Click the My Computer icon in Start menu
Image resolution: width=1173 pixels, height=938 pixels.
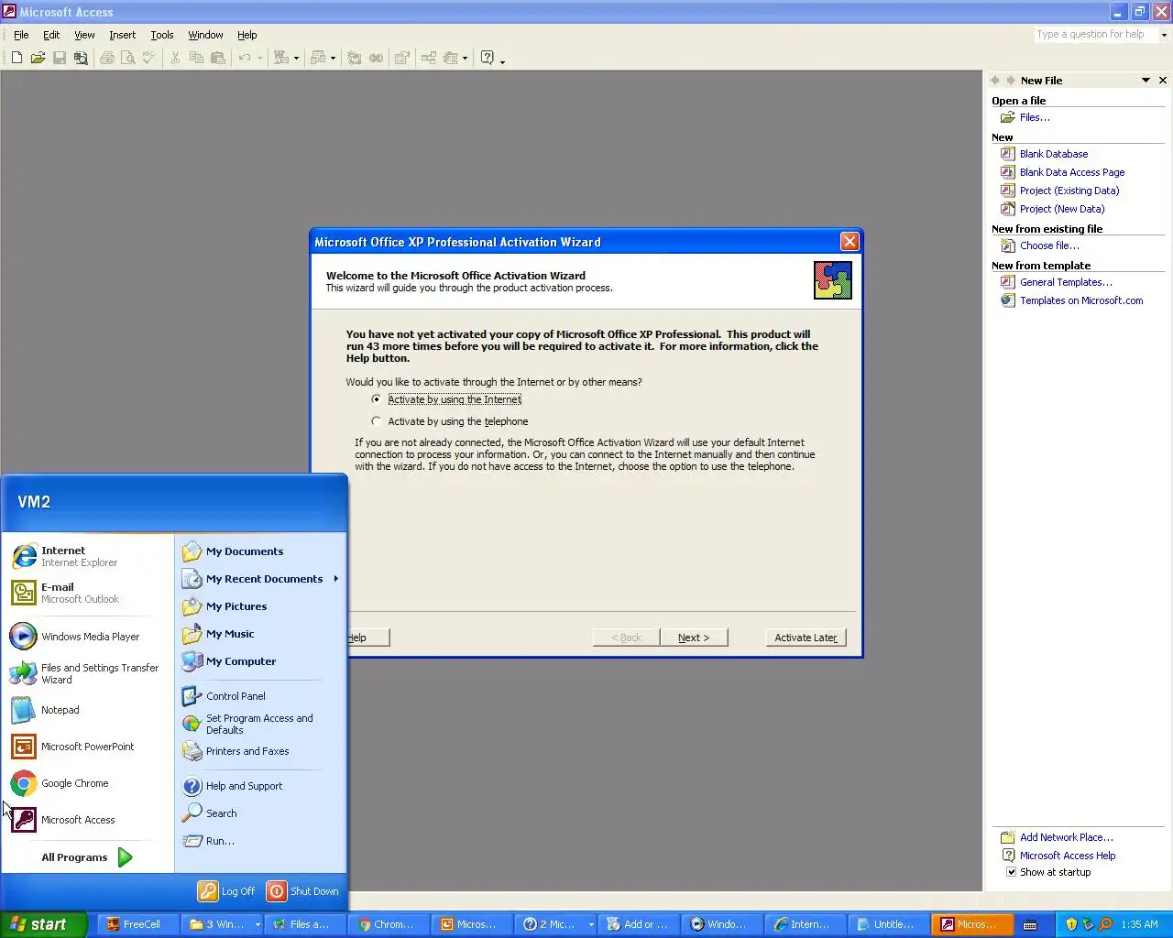click(x=192, y=661)
